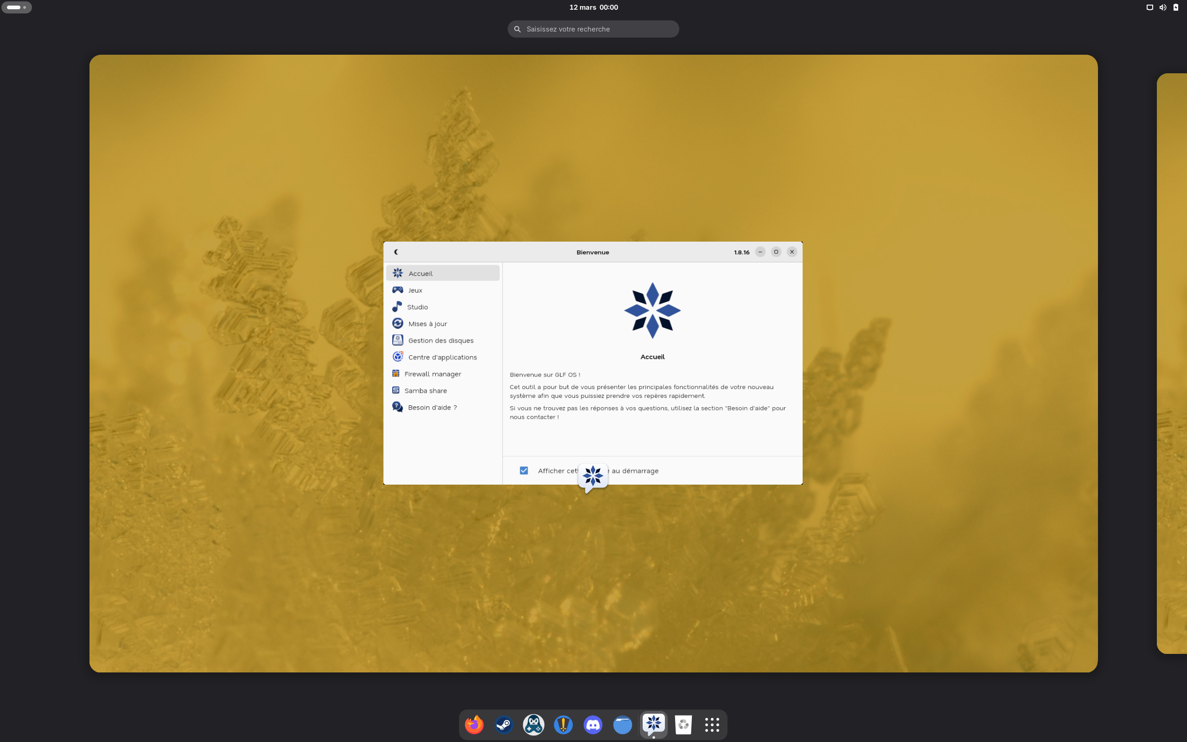1187x742 pixels.
Task: Click the screen indicator in top bar
Action: click(x=1149, y=7)
